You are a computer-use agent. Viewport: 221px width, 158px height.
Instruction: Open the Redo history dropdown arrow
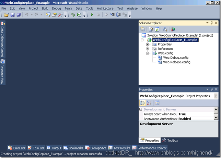point(41,15)
